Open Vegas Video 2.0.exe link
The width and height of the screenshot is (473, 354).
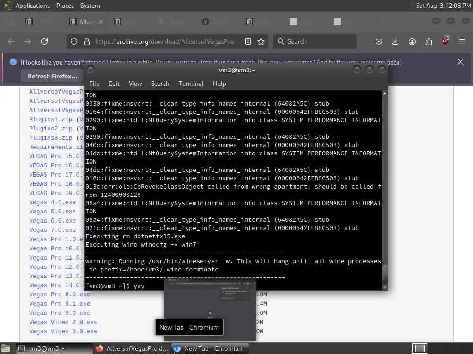point(63,322)
